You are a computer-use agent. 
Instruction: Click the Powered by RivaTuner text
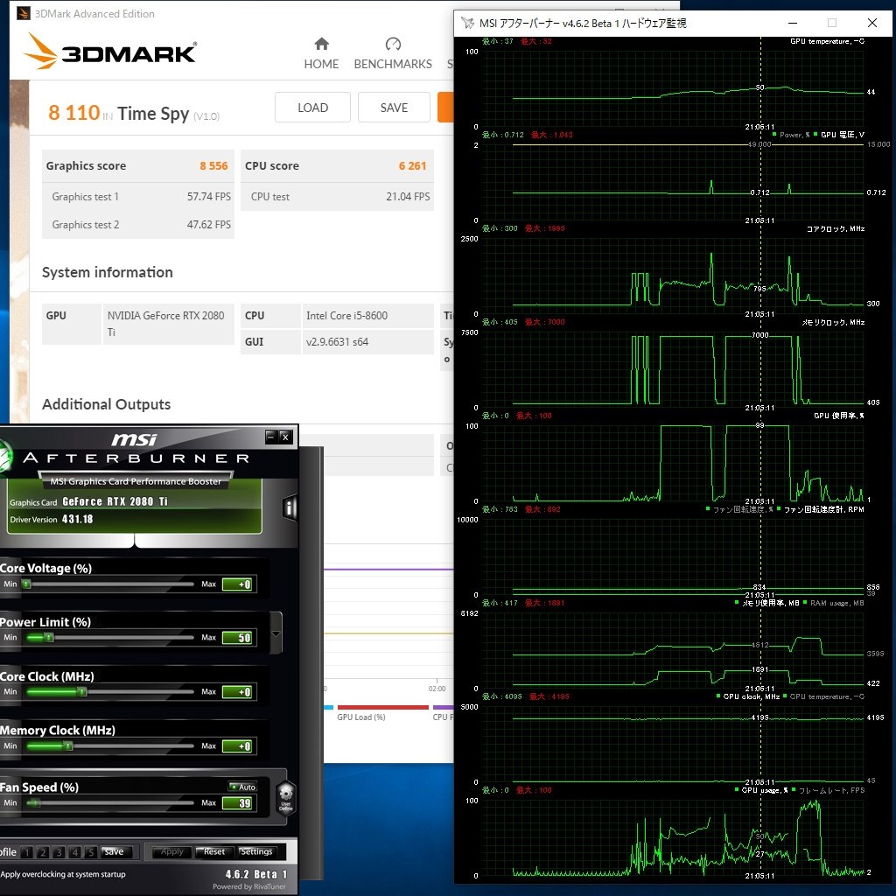coord(249,887)
